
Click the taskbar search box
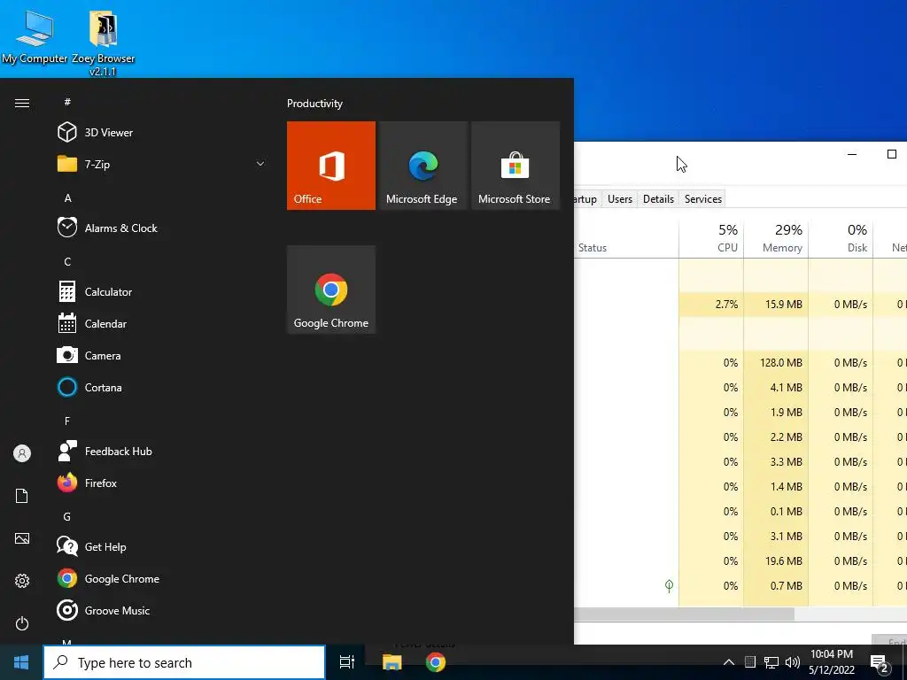point(184,662)
